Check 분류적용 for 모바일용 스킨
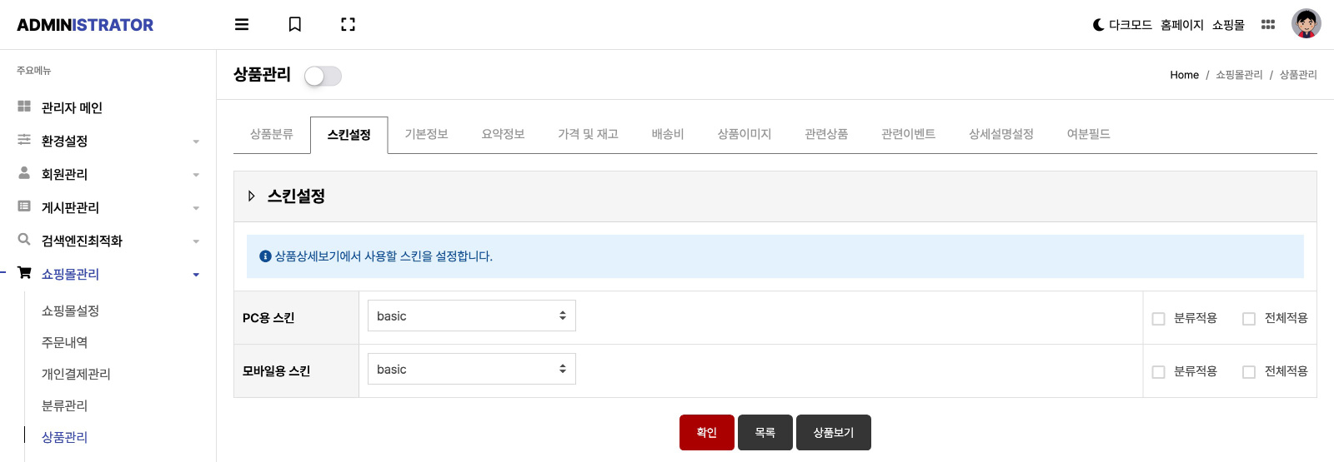The height and width of the screenshot is (462, 1334). (x=1158, y=372)
